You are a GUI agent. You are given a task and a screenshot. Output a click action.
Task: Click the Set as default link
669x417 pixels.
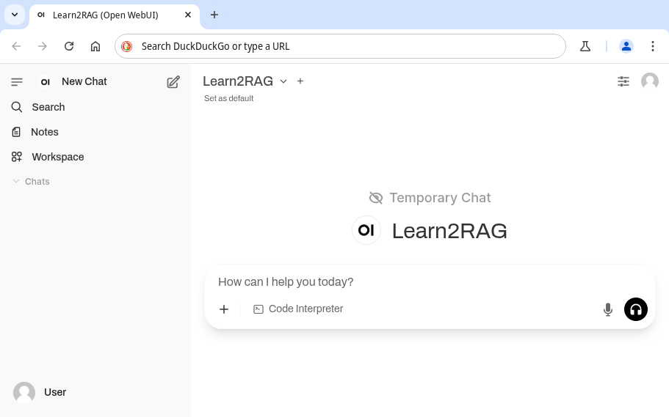tap(228, 98)
